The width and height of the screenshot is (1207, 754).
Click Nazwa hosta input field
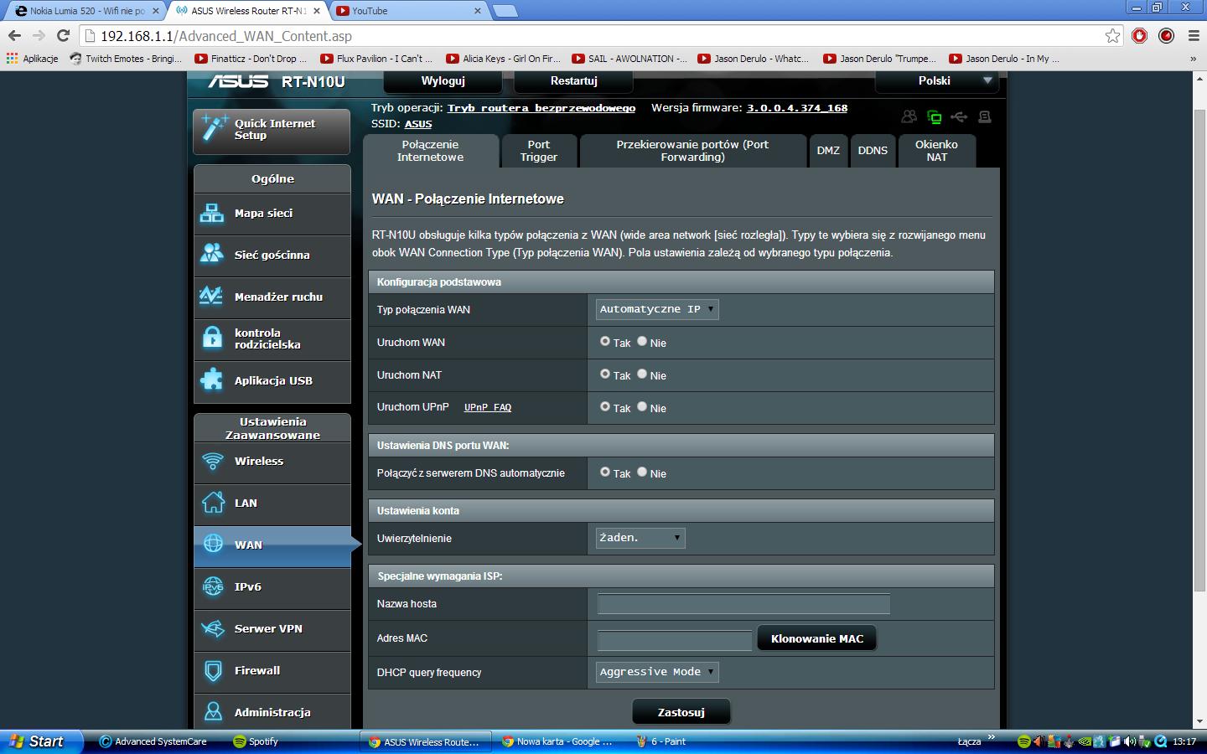[x=743, y=604]
